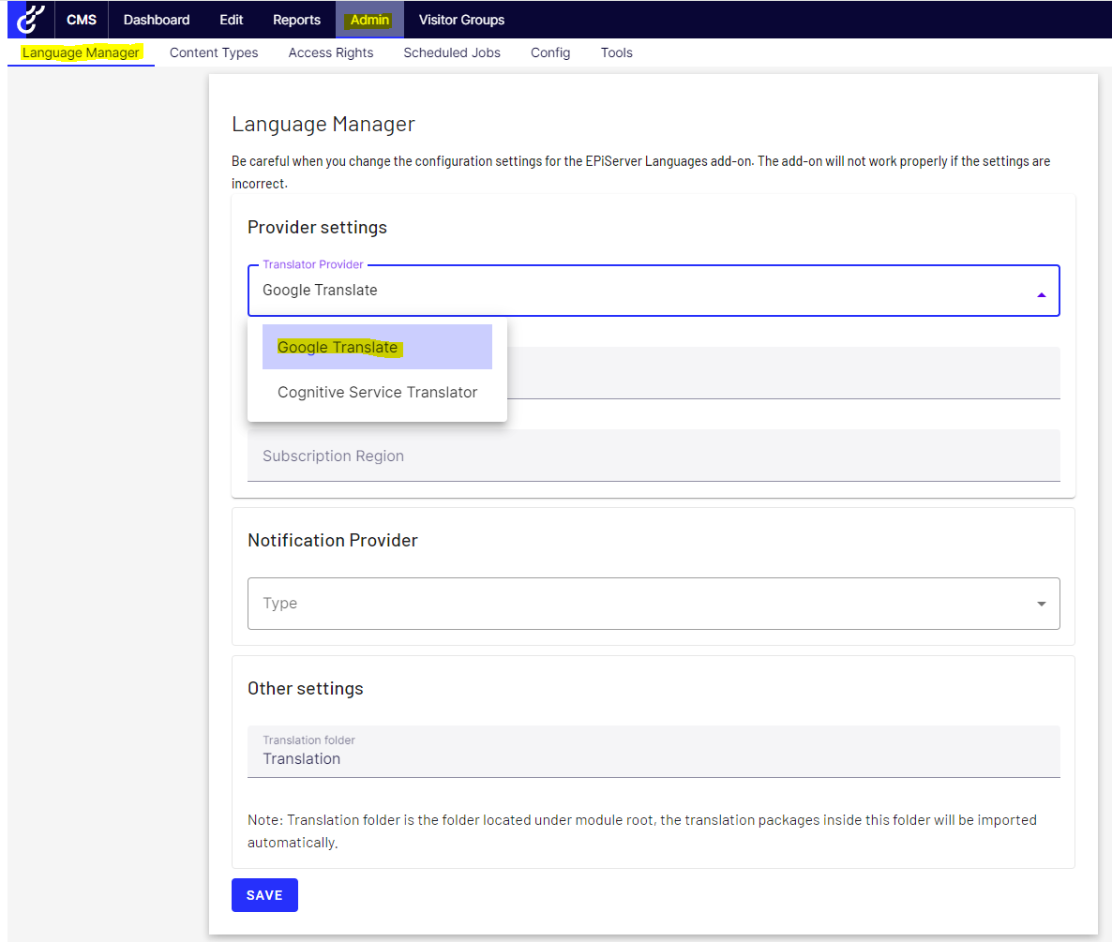Choose Google Translate from provider list
The image size is (1112, 942).
pyautogui.click(x=377, y=348)
